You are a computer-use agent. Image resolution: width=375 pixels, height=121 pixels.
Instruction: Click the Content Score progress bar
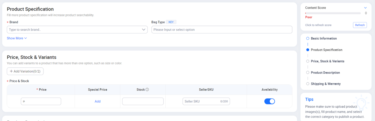pos(333,13)
